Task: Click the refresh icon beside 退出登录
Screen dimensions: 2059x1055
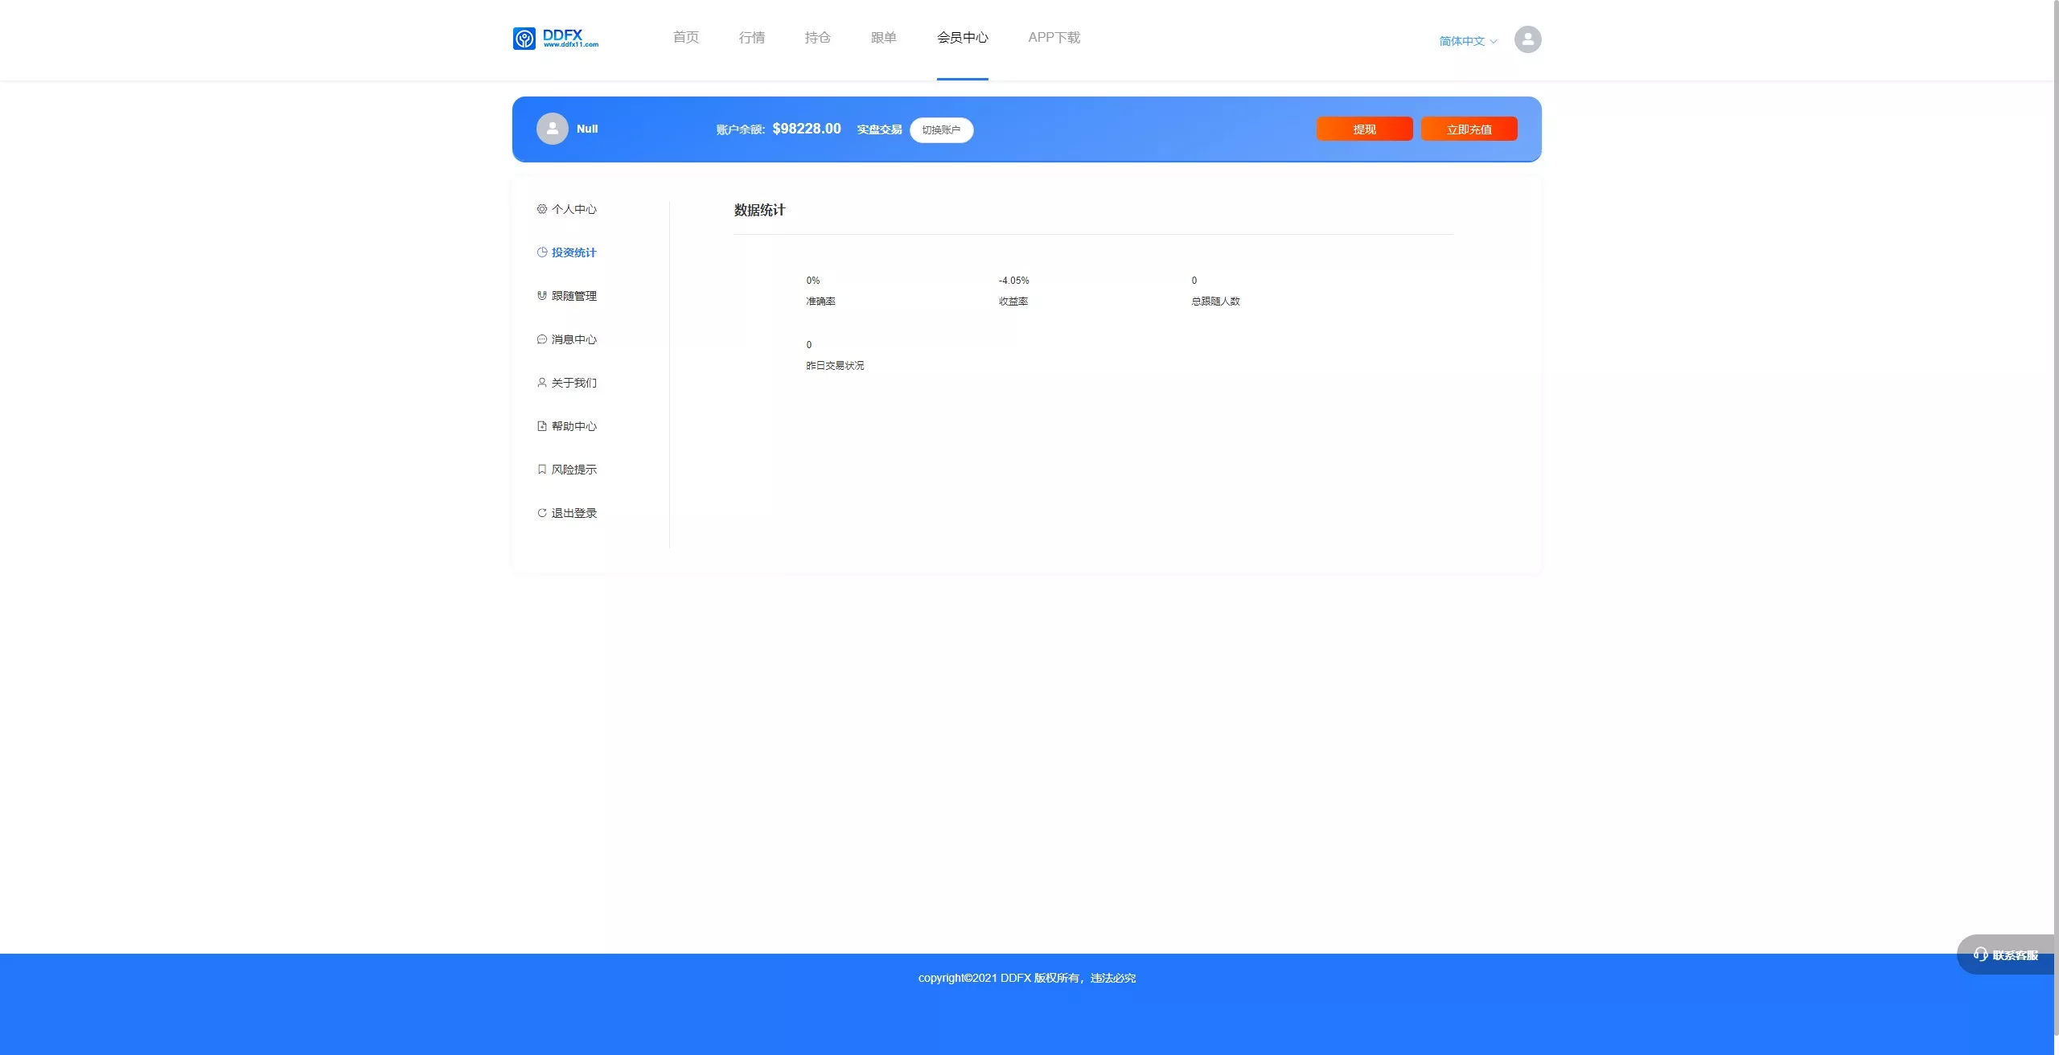Action: coord(541,513)
